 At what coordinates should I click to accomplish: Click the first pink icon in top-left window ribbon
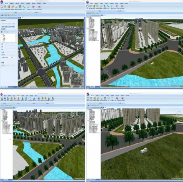click(x=33, y=7)
